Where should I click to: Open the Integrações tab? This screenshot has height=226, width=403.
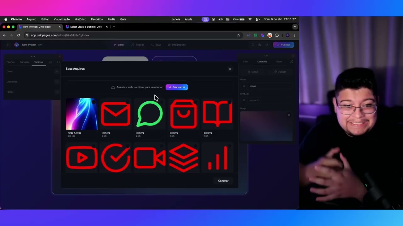click(x=177, y=45)
